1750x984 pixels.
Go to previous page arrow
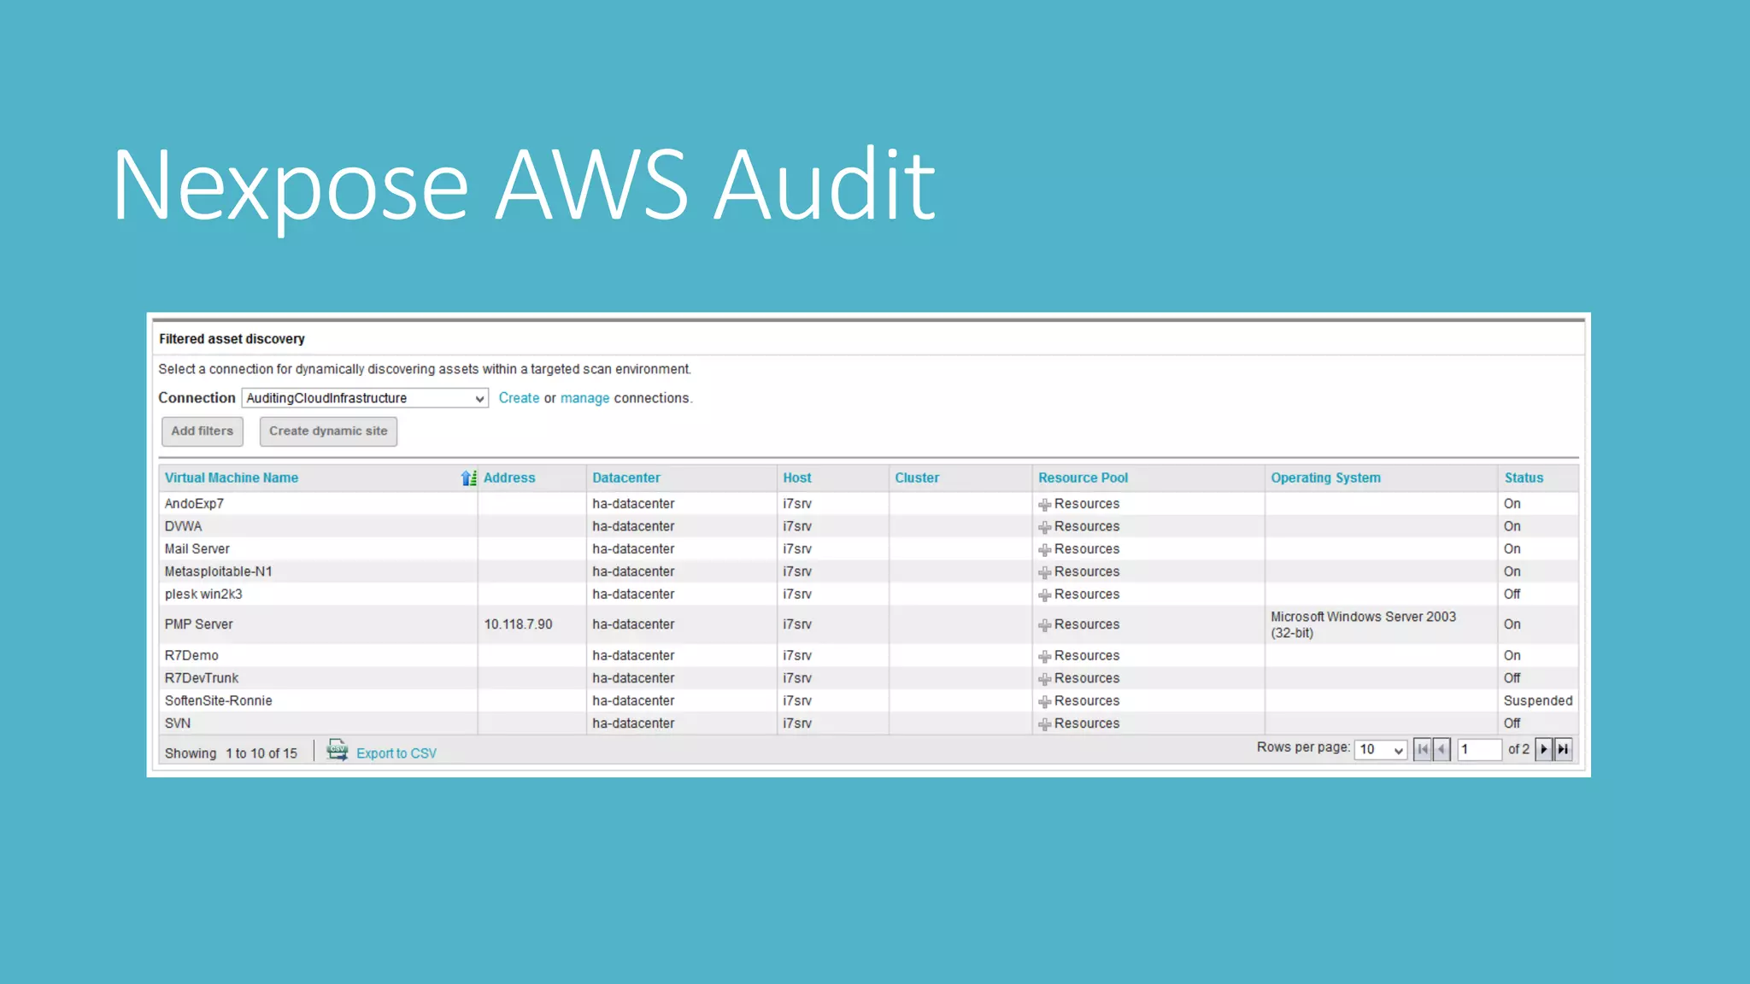point(1442,750)
